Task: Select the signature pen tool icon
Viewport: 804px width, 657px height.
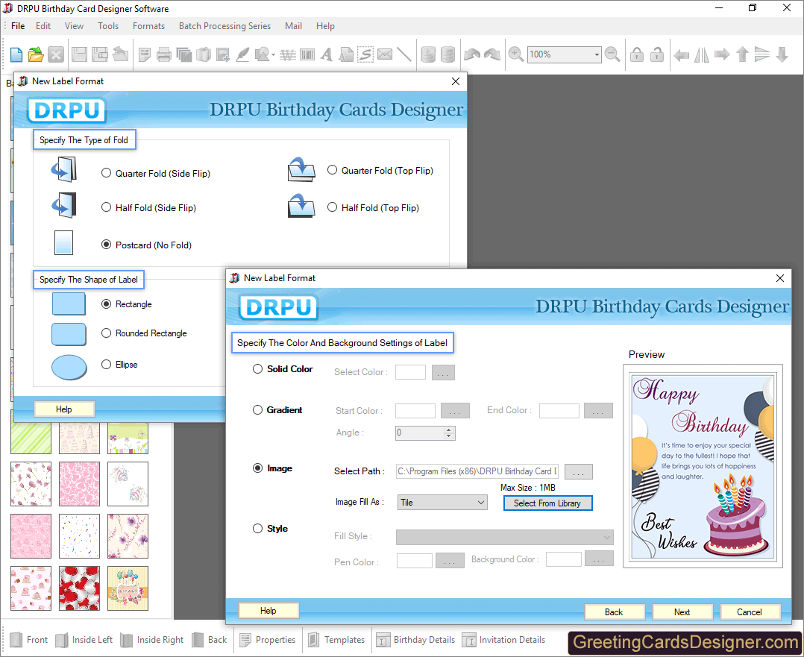Action: 242,54
